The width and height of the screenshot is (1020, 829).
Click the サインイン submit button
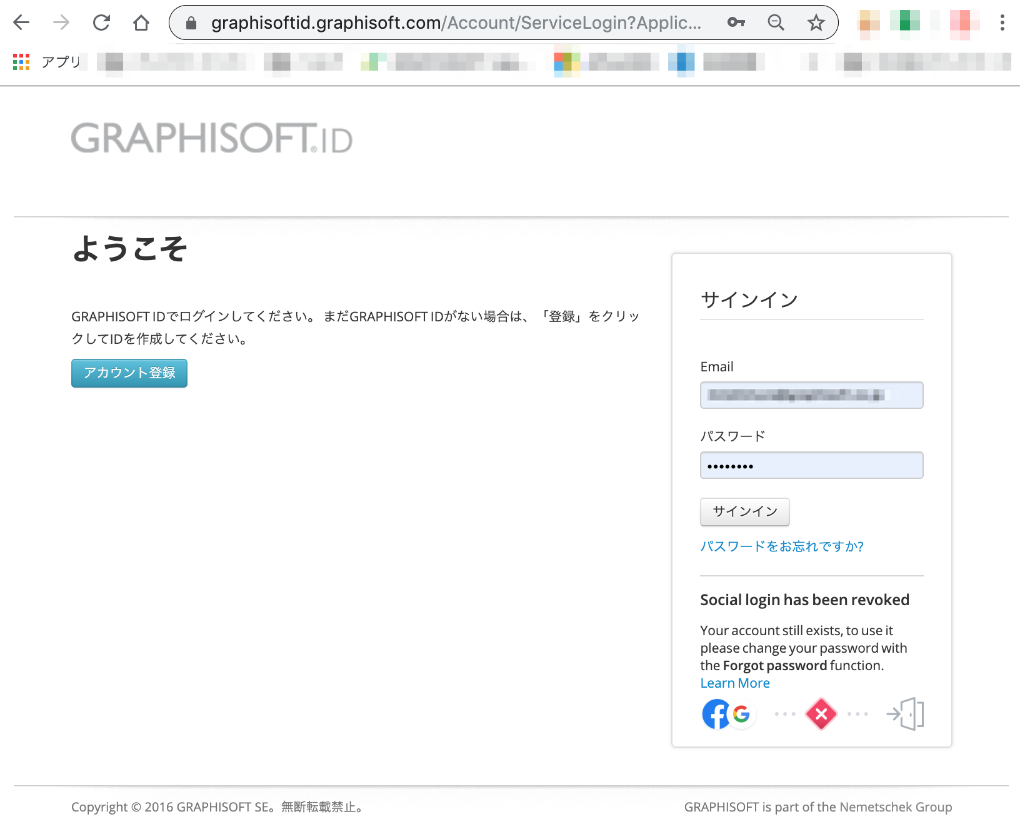(745, 512)
